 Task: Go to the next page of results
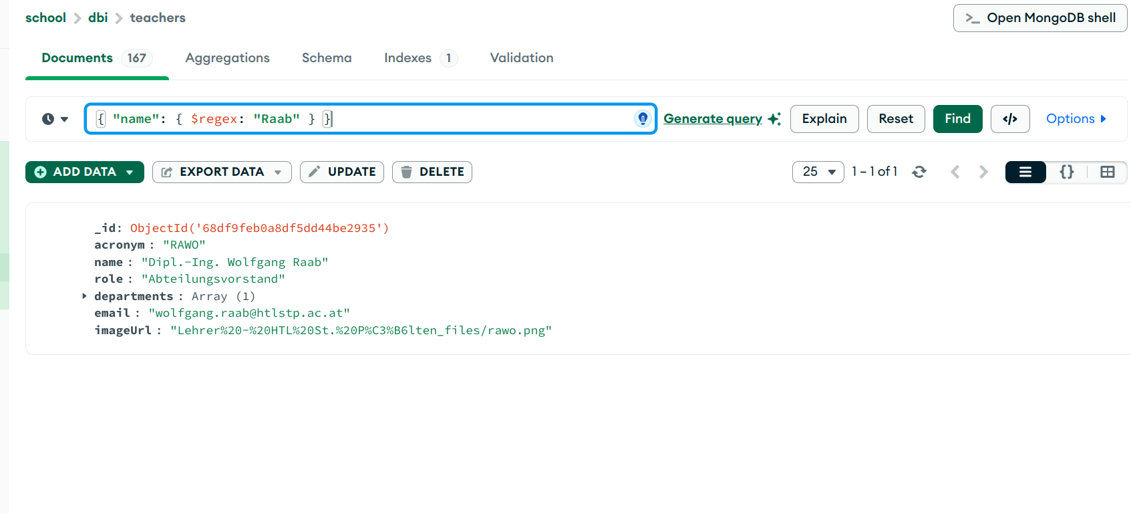pyautogui.click(x=983, y=172)
